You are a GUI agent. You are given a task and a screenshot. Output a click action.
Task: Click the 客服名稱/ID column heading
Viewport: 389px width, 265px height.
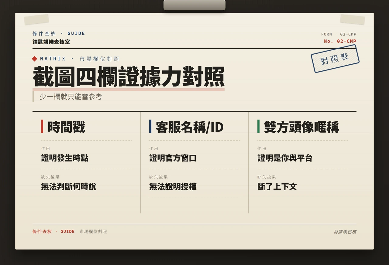coord(190,127)
